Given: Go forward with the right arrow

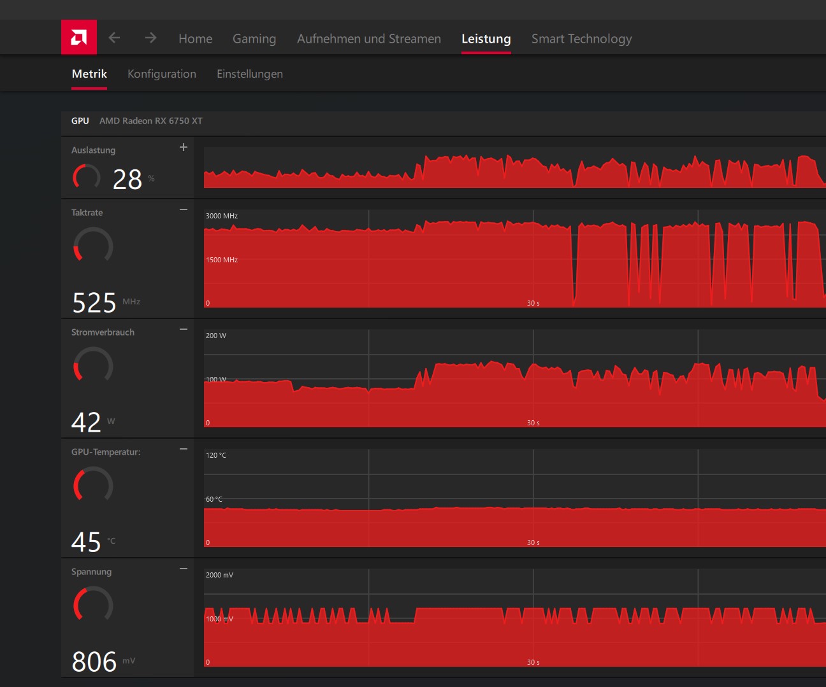Looking at the screenshot, I should [x=150, y=38].
